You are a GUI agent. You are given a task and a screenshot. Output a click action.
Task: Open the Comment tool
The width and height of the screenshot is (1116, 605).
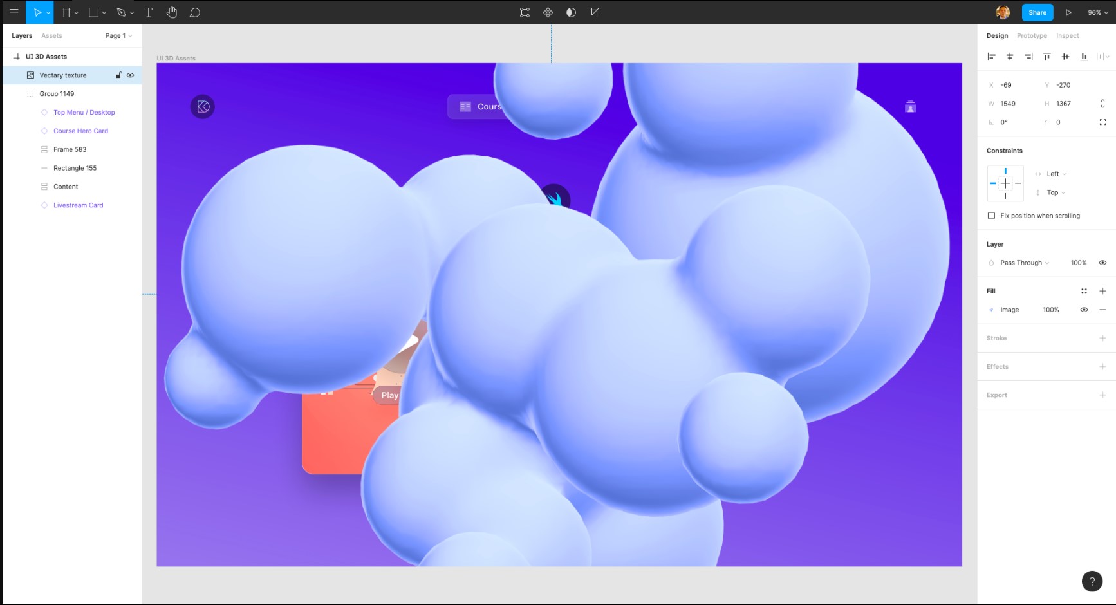[195, 12]
